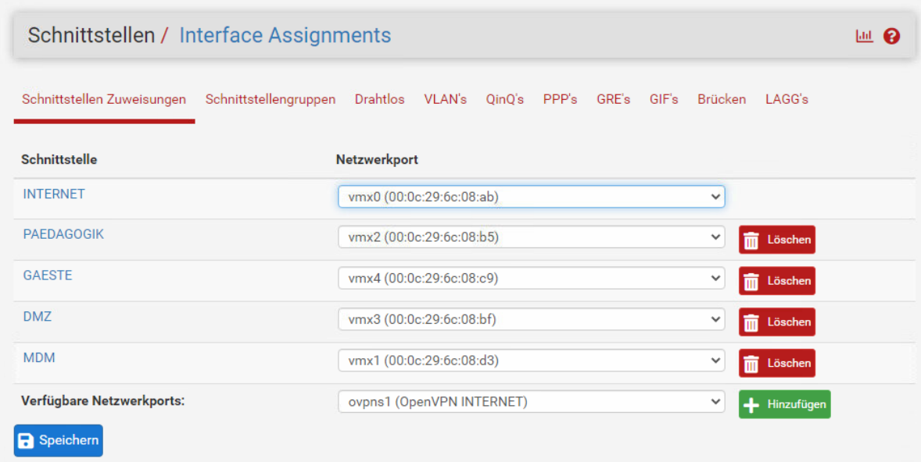Image resolution: width=921 pixels, height=462 pixels.
Task: Open available network ports ovpns1 dropdown
Action: click(x=531, y=402)
